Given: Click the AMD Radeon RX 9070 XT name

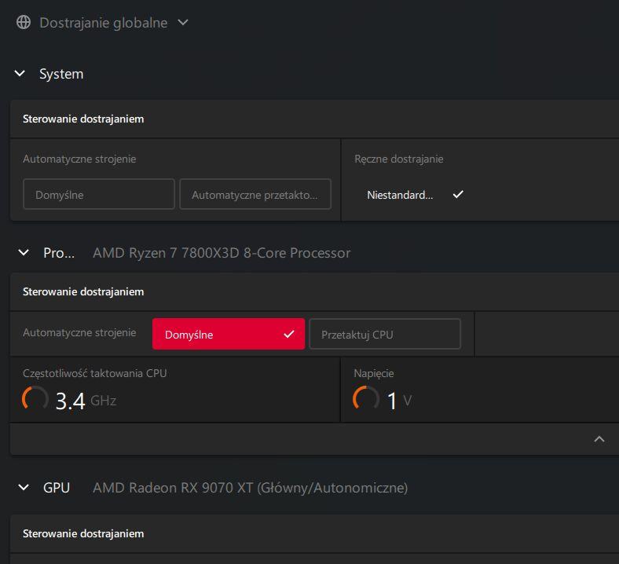Looking at the screenshot, I should [250, 488].
